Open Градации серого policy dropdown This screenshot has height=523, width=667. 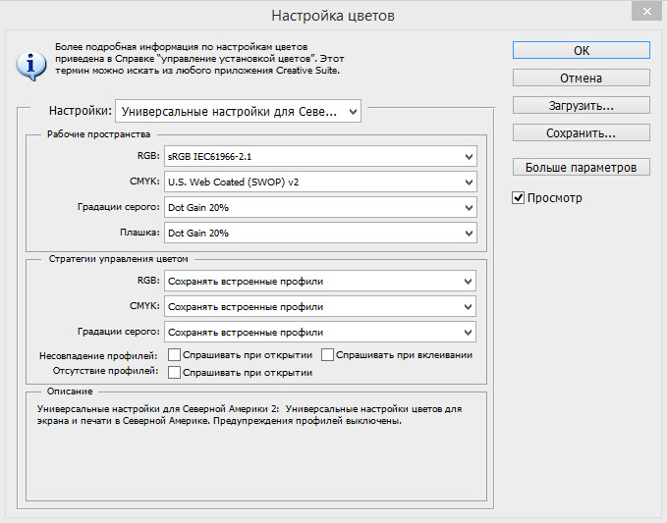(319, 333)
